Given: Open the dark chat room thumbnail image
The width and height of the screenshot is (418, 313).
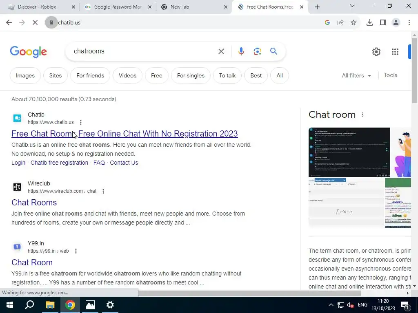Looking at the screenshot, I should 349,152.
